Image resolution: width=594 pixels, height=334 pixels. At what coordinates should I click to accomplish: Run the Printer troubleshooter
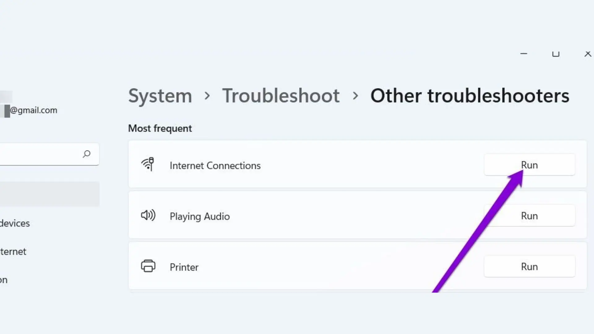529,266
